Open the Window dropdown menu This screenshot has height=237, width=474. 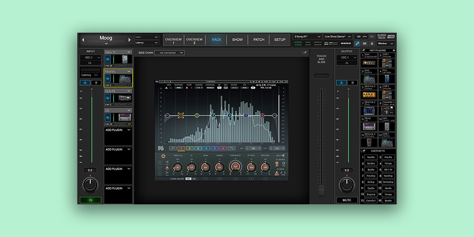tap(385, 43)
